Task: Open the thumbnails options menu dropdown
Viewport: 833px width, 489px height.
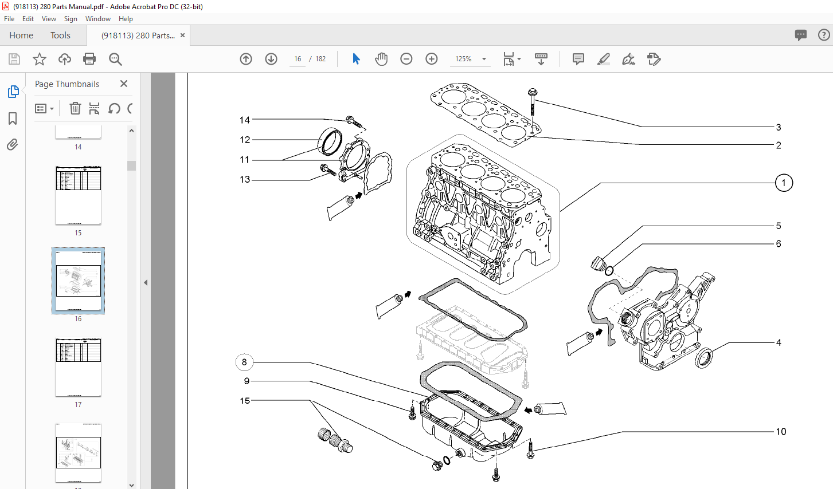Action: click(44, 108)
